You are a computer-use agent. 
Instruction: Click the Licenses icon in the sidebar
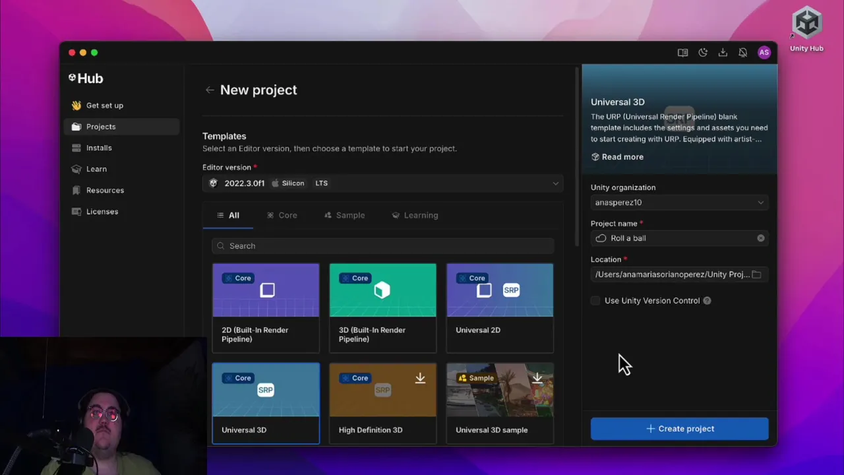tap(76, 212)
